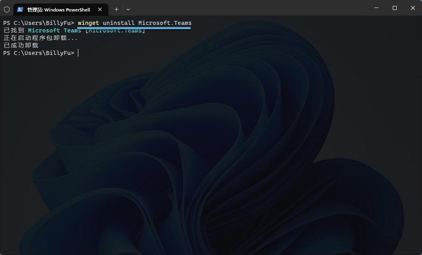Click 'Microsoft.Teams' in the typed command
Image resolution: width=422 pixels, height=255 pixels.
tap(165, 23)
